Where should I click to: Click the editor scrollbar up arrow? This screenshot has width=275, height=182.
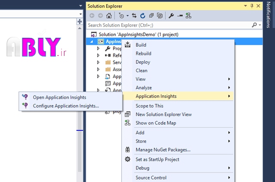79,28
